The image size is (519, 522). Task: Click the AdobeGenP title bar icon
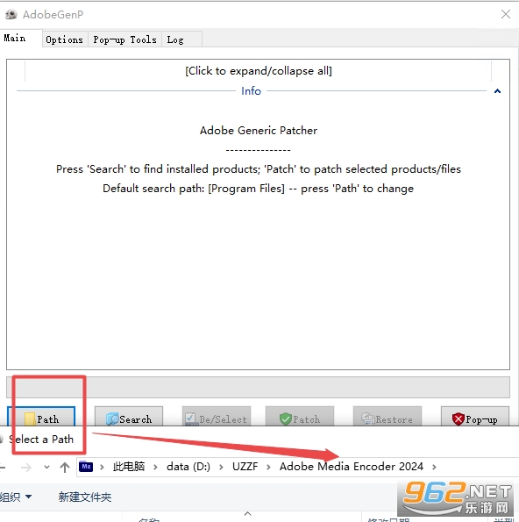11,14
